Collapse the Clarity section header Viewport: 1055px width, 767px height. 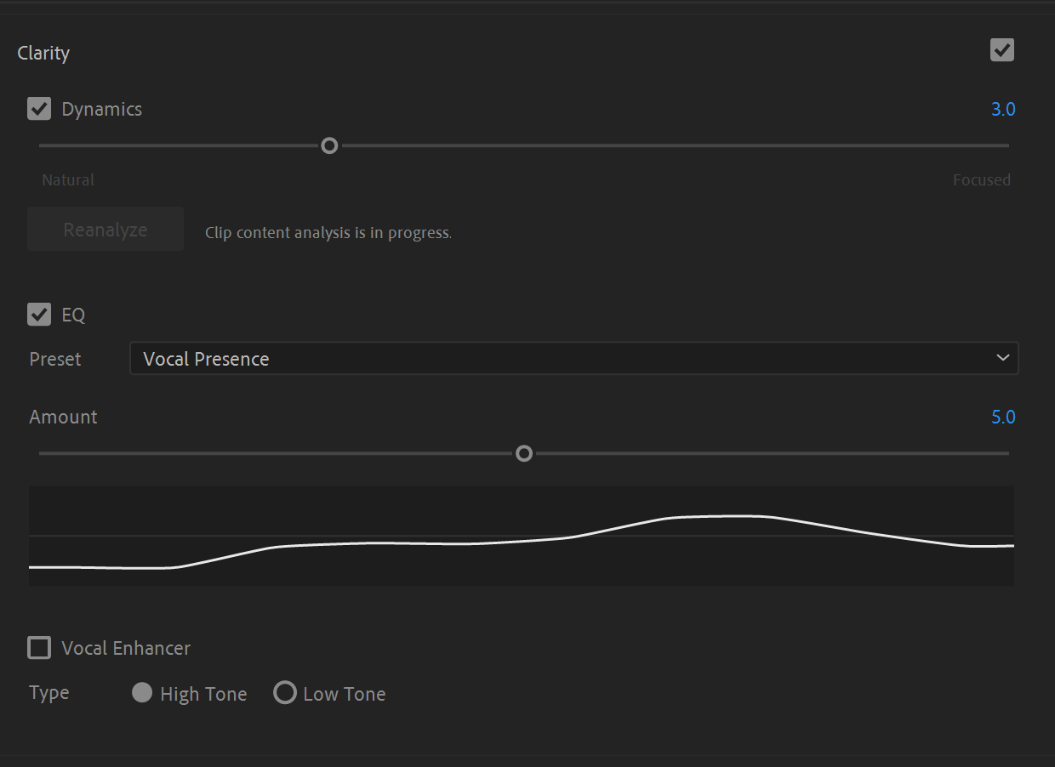(x=43, y=53)
